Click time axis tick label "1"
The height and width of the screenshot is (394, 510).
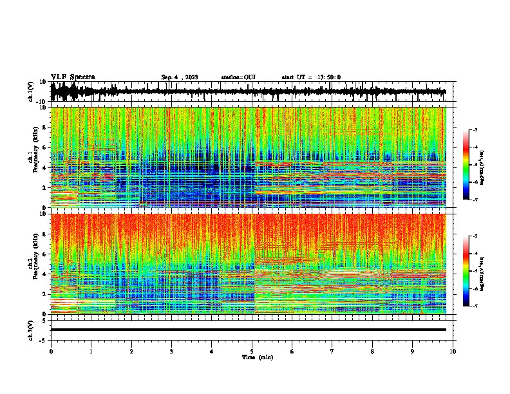pyautogui.click(x=91, y=352)
